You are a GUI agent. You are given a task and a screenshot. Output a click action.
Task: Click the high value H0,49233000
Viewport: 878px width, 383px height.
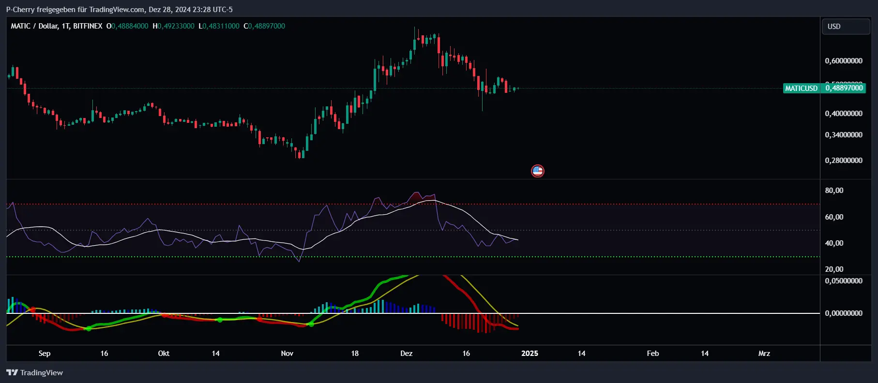click(x=173, y=26)
